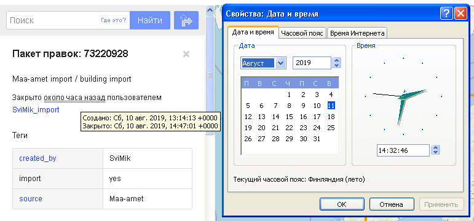Image resolution: width=474 pixels, height=221 pixels.
Task: Click the 14:32:46 time field
Action: [x=403, y=150]
